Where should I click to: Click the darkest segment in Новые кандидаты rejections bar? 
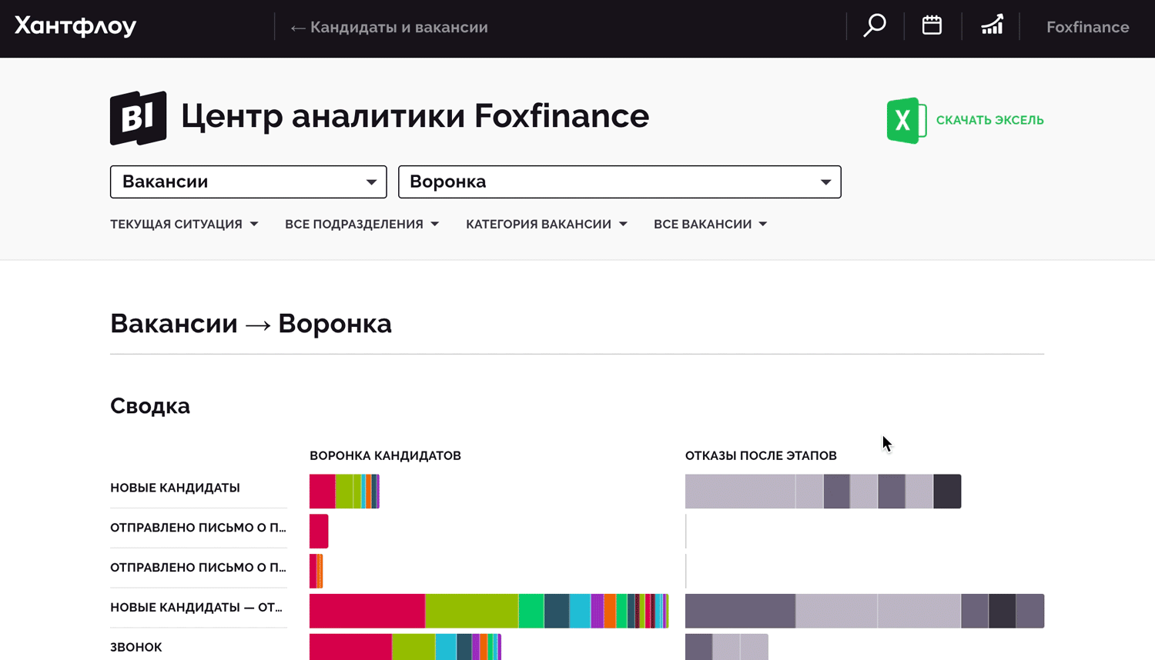pos(947,492)
